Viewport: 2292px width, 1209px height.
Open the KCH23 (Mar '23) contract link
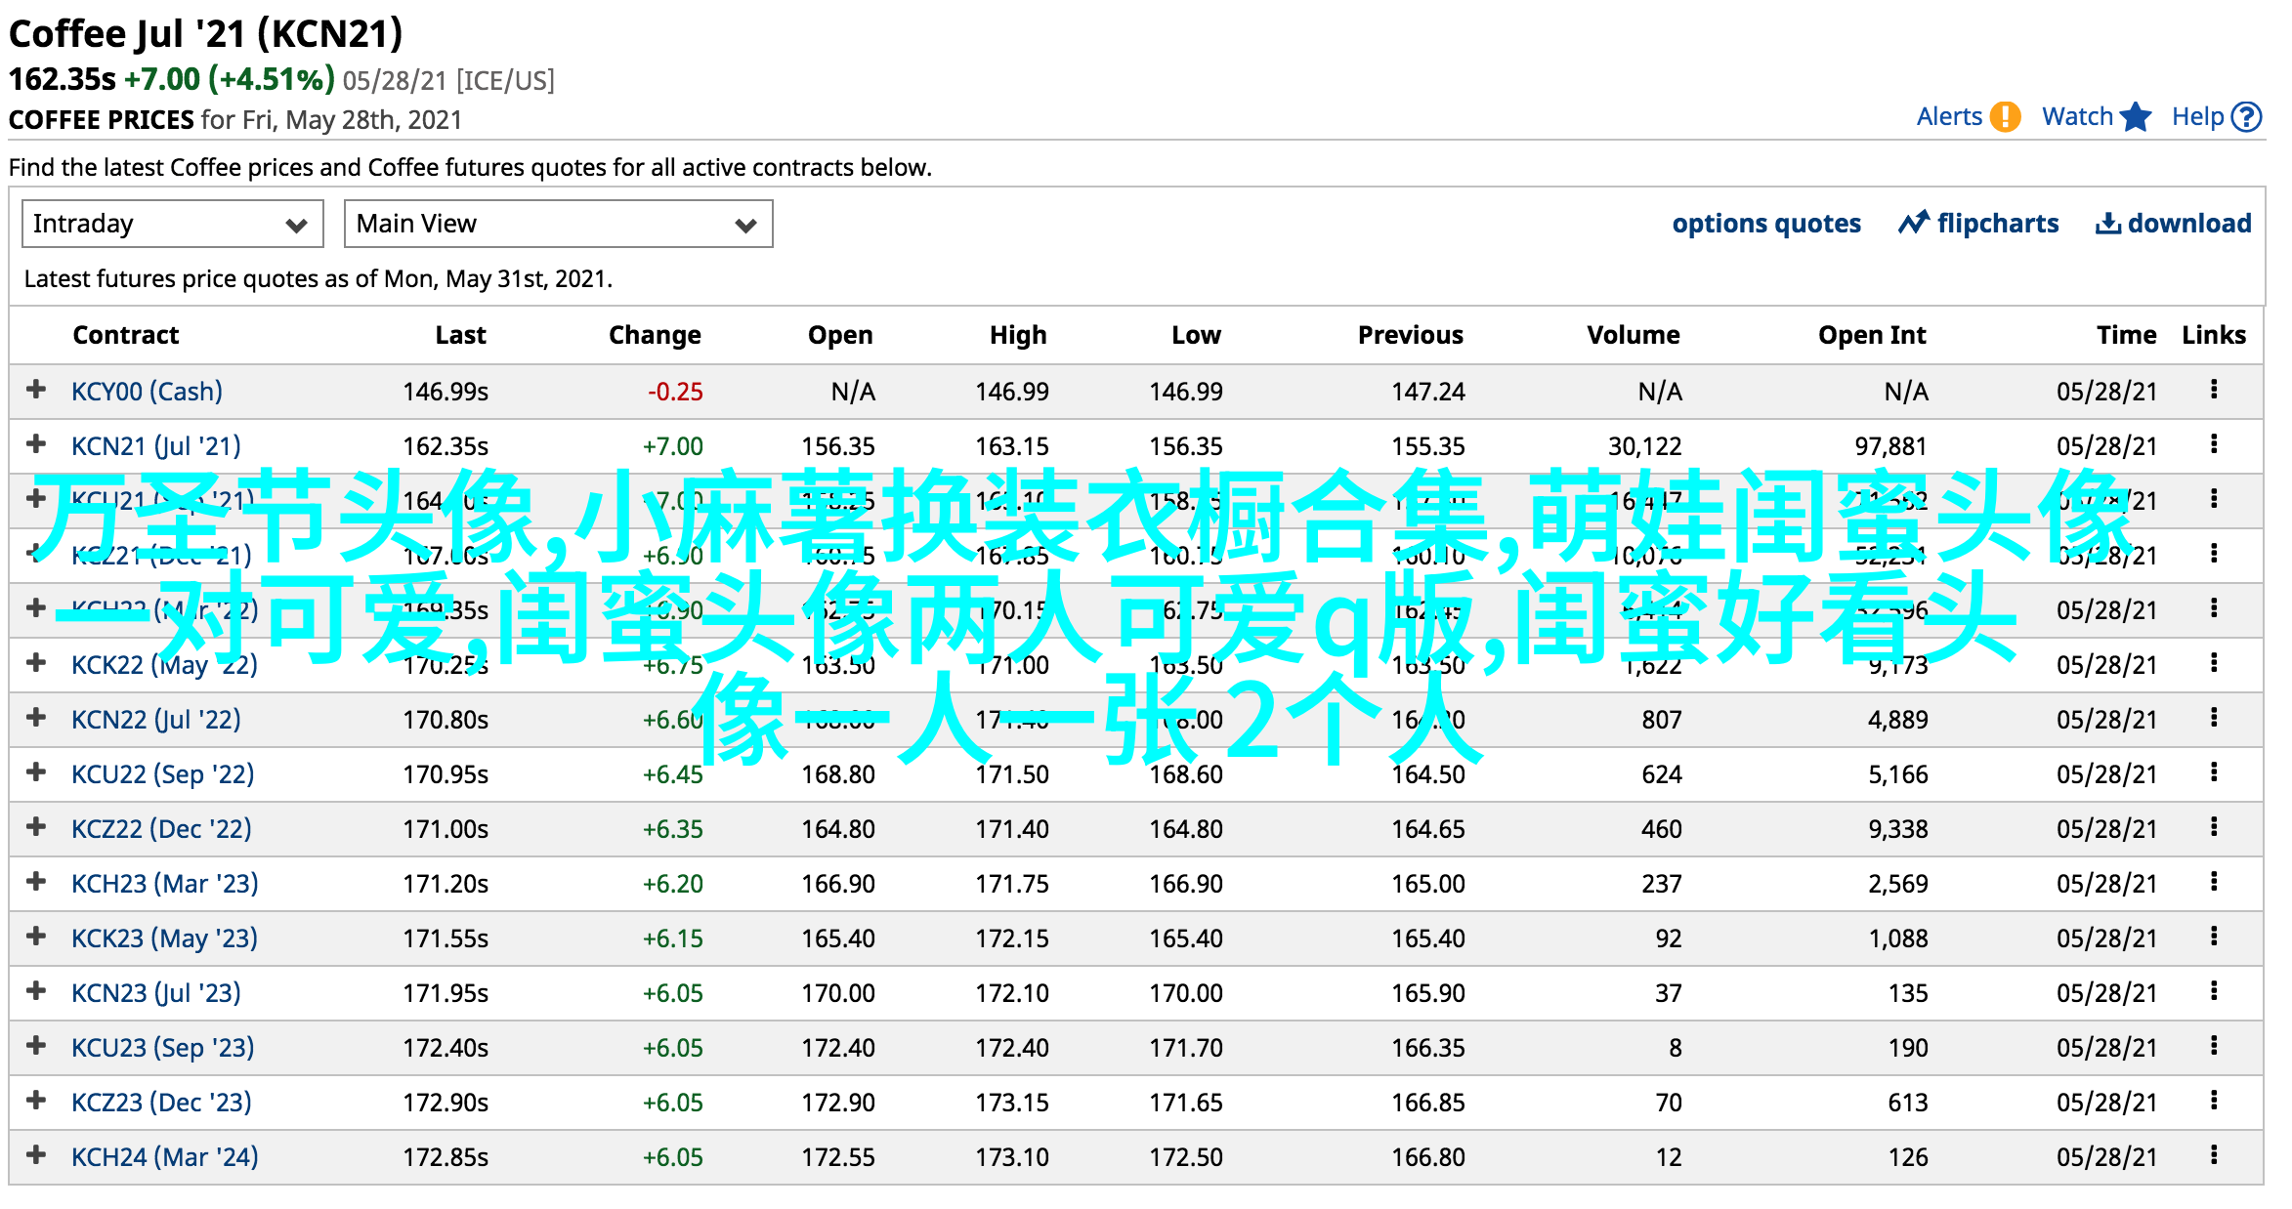point(165,883)
